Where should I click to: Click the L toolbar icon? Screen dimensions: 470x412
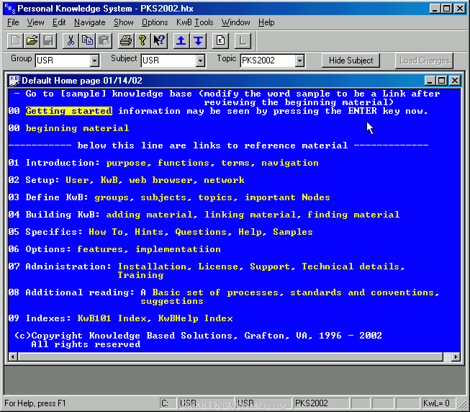[243, 40]
